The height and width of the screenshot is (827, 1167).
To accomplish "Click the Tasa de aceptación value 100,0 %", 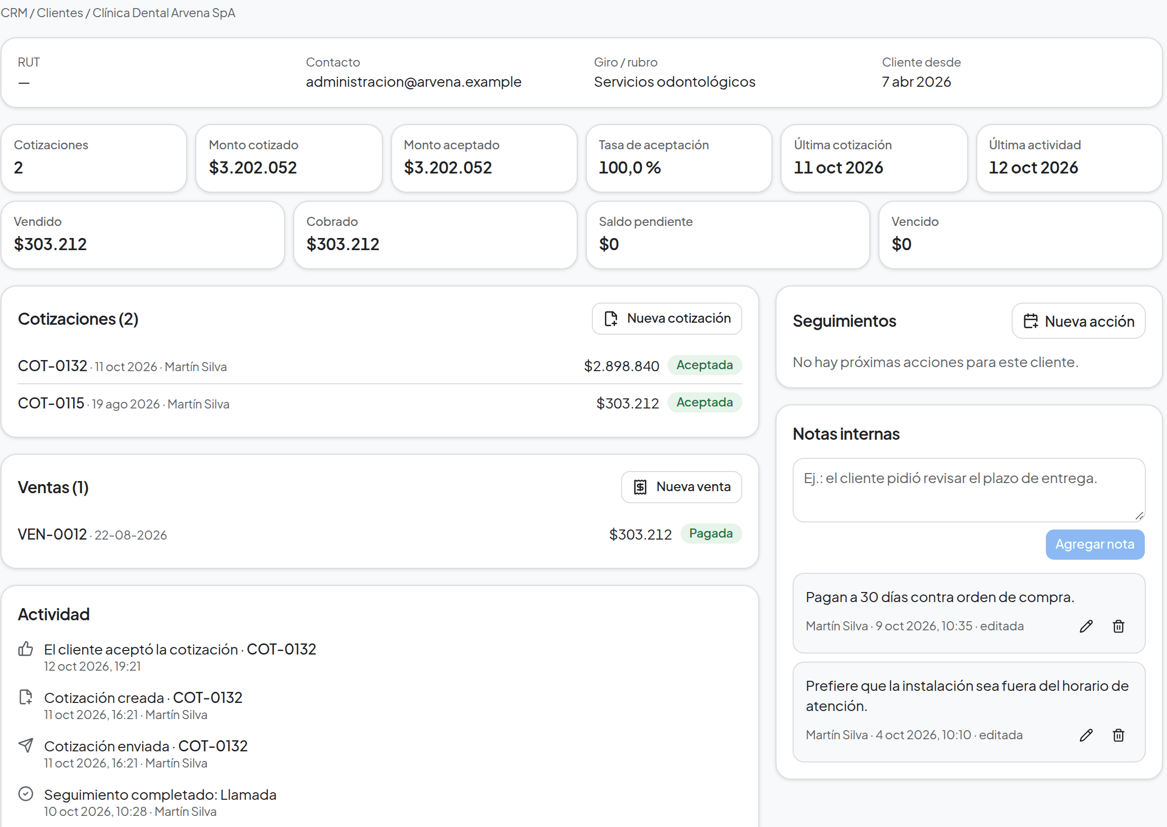I will (x=630, y=167).
